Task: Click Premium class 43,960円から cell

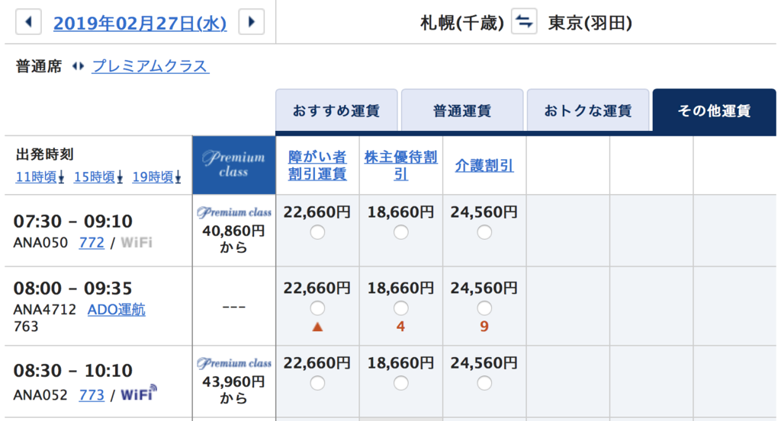Action: click(x=234, y=381)
